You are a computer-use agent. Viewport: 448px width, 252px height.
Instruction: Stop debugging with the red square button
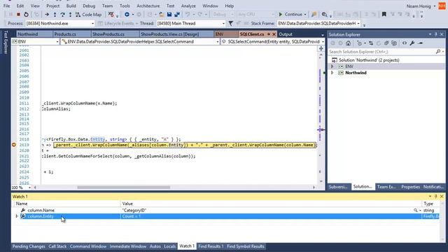click(18, 14)
